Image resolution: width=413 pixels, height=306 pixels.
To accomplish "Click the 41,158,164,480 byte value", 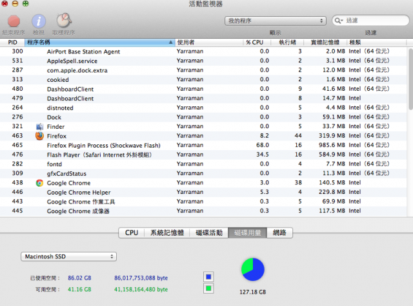I will click(141, 289).
